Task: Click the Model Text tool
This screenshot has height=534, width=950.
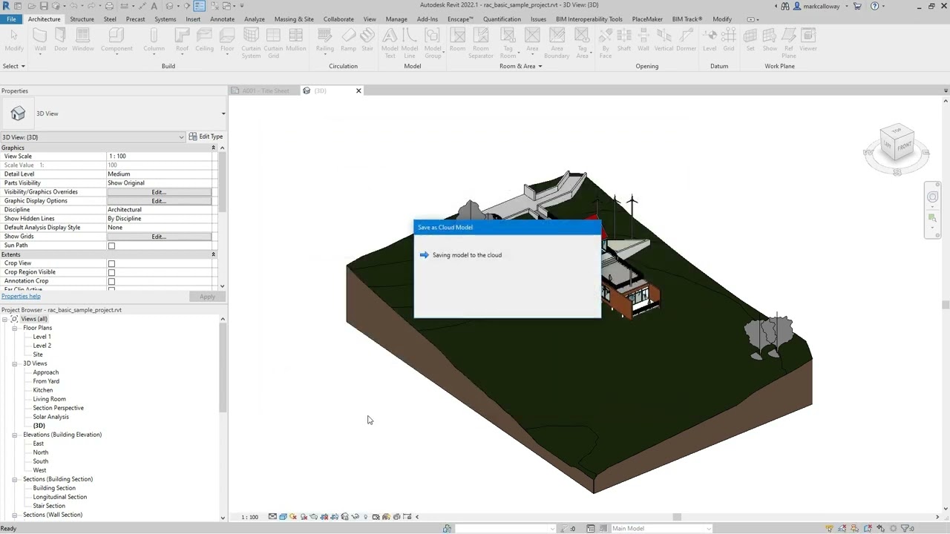Action: pos(390,43)
